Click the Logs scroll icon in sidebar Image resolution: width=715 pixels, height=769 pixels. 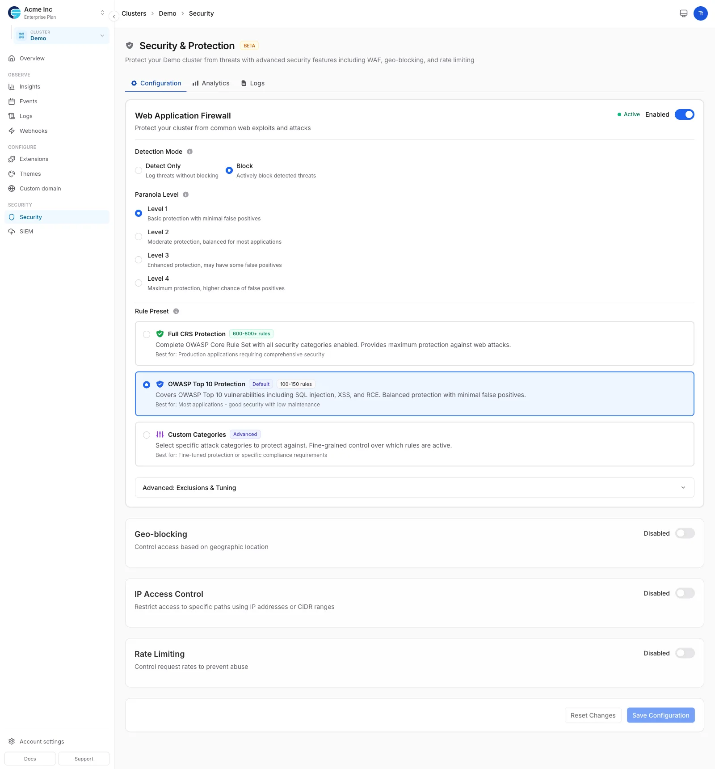pos(12,116)
